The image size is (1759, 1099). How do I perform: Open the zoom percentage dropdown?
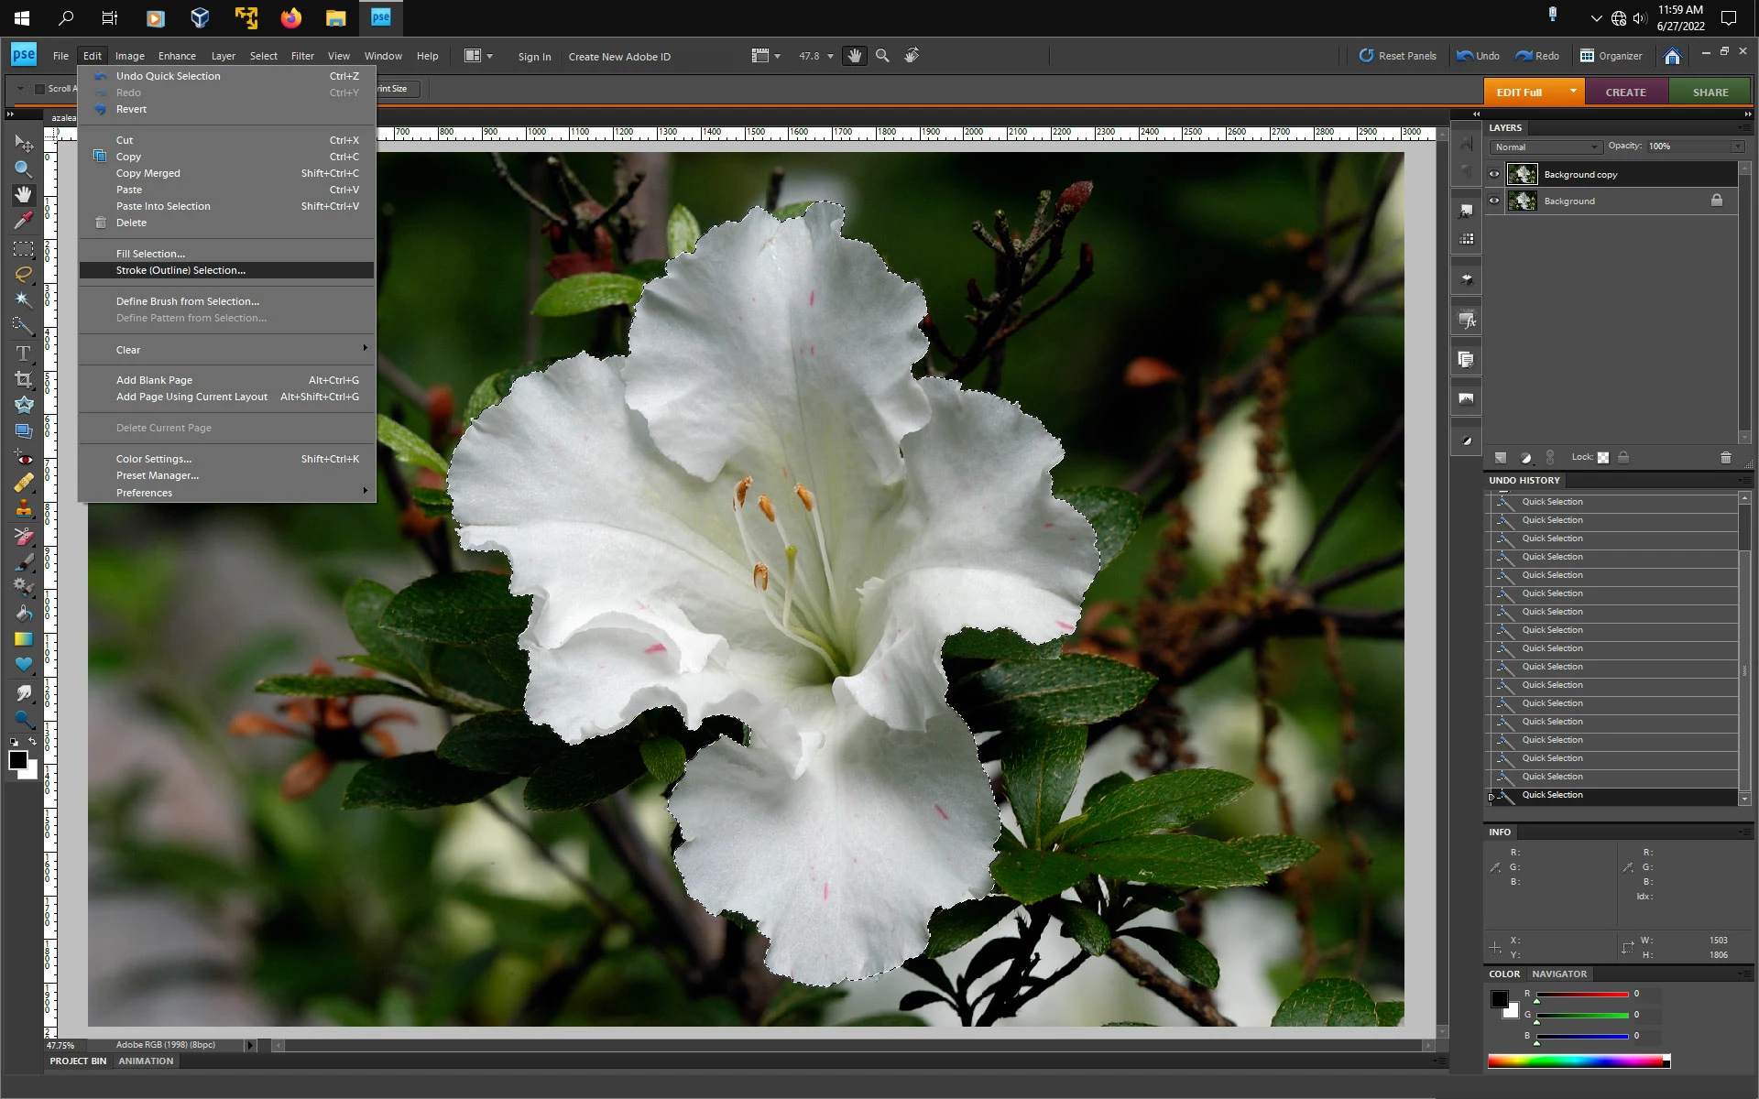tap(830, 56)
